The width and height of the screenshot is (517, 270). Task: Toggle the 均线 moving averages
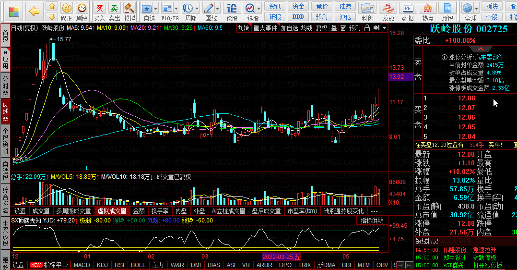306,28
